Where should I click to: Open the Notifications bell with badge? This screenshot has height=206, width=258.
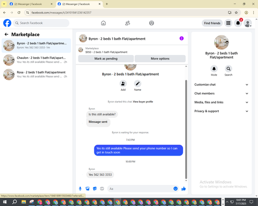238,23
